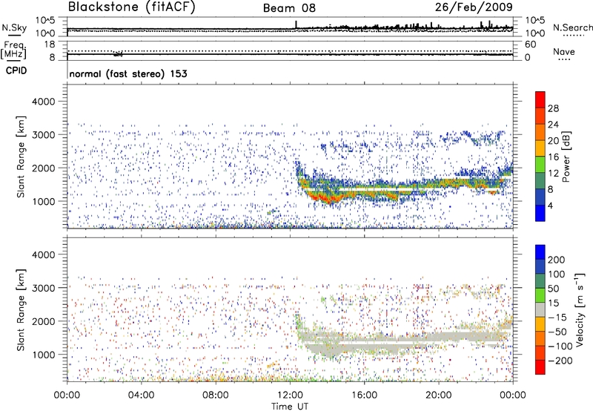Click the "Power [dB]" colorbar title
This screenshot has height=411, width=593.
point(566,157)
